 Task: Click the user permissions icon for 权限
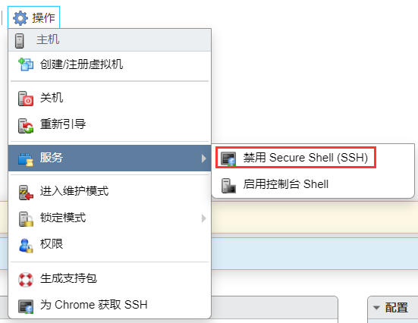(x=26, y=246)
